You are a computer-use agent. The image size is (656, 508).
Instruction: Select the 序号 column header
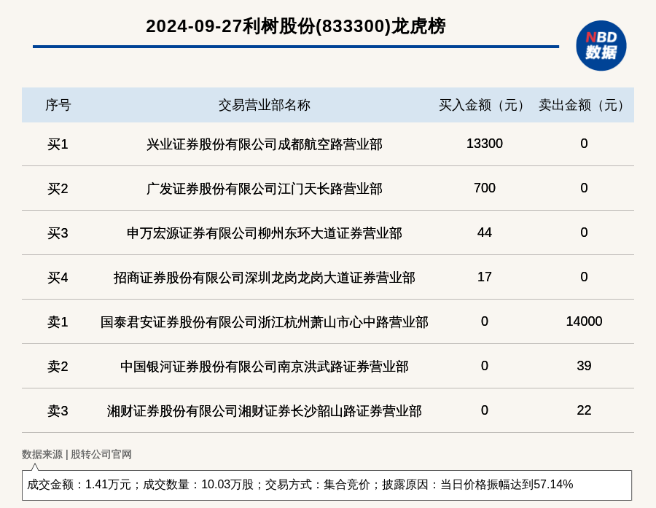(58, 105)
